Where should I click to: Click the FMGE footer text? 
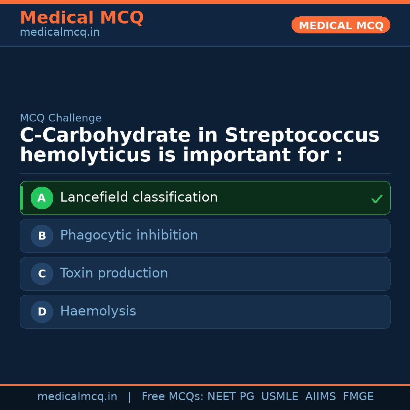(358, 397)
